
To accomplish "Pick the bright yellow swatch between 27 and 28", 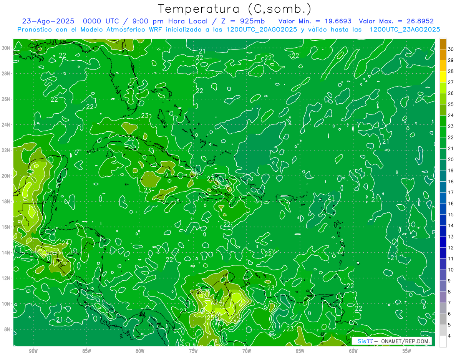I will pyautogui.click(x=443, y=77).
